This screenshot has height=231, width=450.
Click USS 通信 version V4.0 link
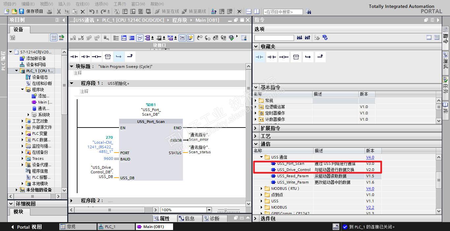(370, 157)
